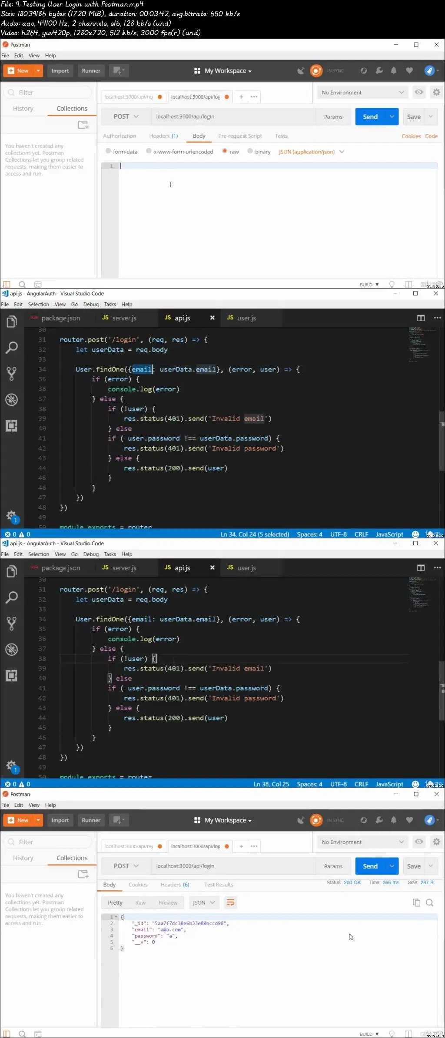The width and height of the screenshot is (445, 1038).
Task: Open VS Code Explorer icon in window with 5 selected
Action: click(x=12, y=322)
